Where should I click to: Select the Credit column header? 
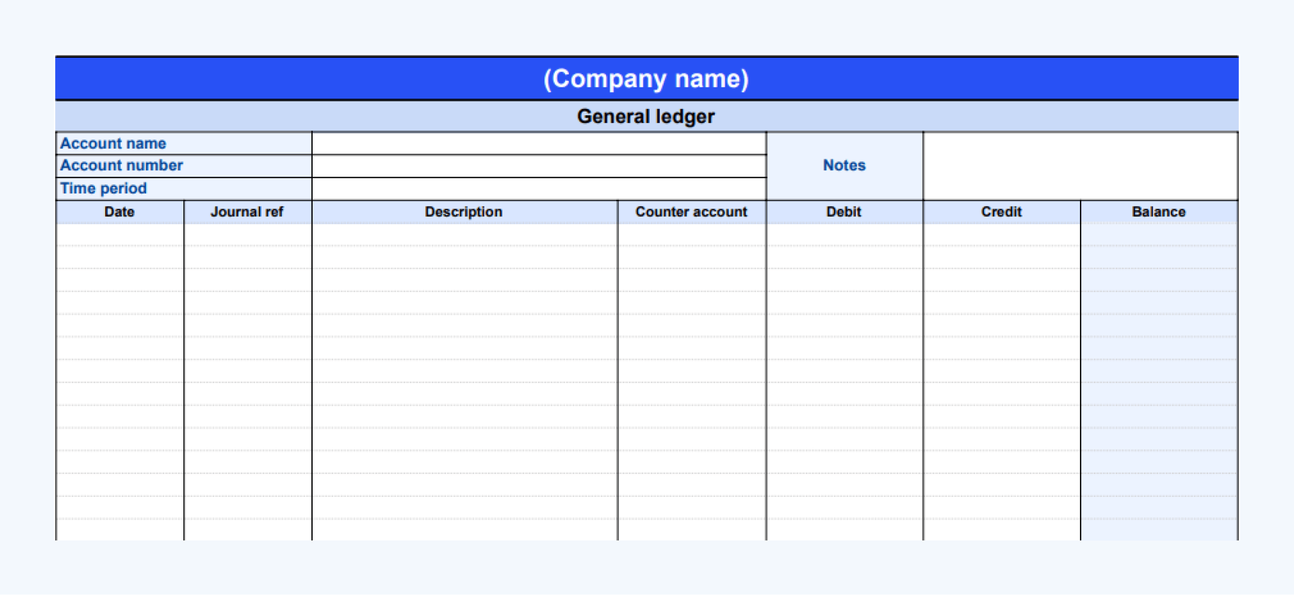1001,212
